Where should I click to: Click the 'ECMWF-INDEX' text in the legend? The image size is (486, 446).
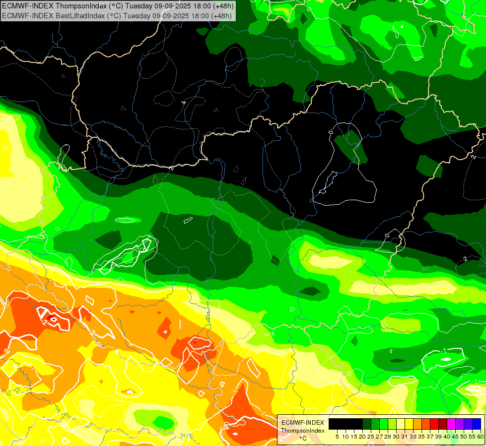[x=302, y=423]
